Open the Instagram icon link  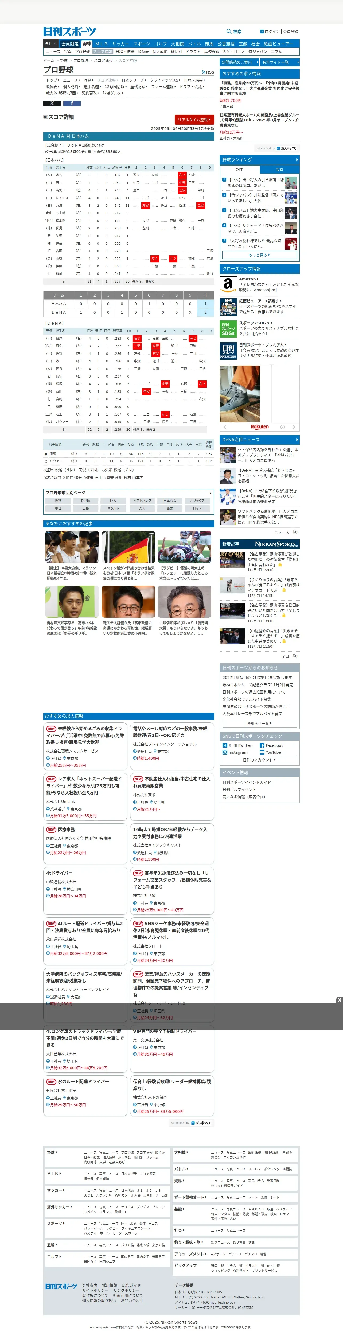(x=225, y=752)
